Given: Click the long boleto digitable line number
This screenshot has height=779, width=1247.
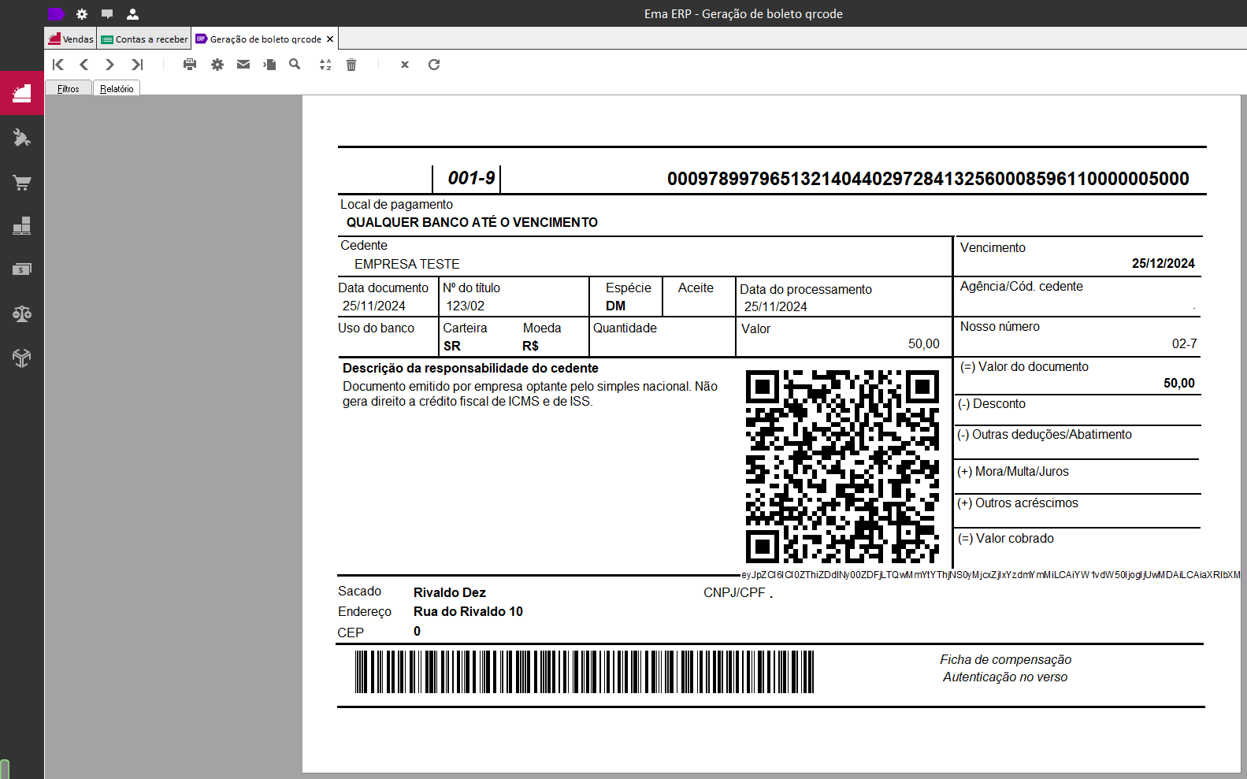Looking at the screenshot, I should (928, 179).
